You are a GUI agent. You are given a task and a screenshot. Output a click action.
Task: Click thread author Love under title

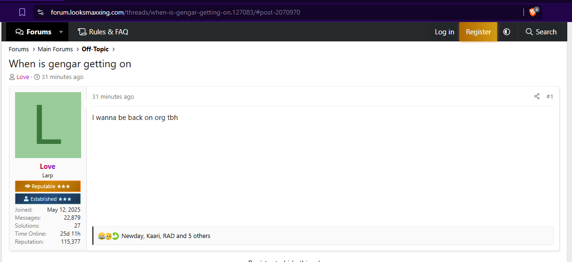tap(23, 77)
